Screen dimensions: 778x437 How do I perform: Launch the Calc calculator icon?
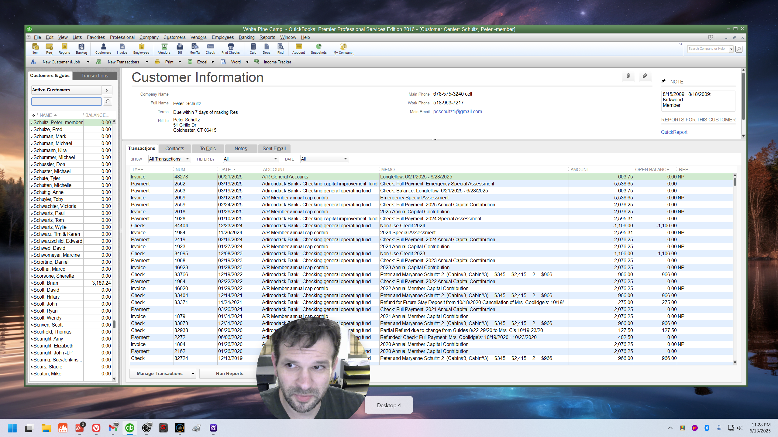click(x=253, y=49)
